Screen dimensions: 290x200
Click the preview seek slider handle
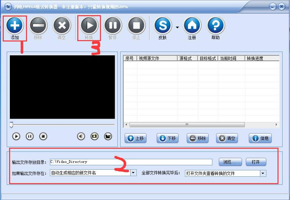pos(11,125)
